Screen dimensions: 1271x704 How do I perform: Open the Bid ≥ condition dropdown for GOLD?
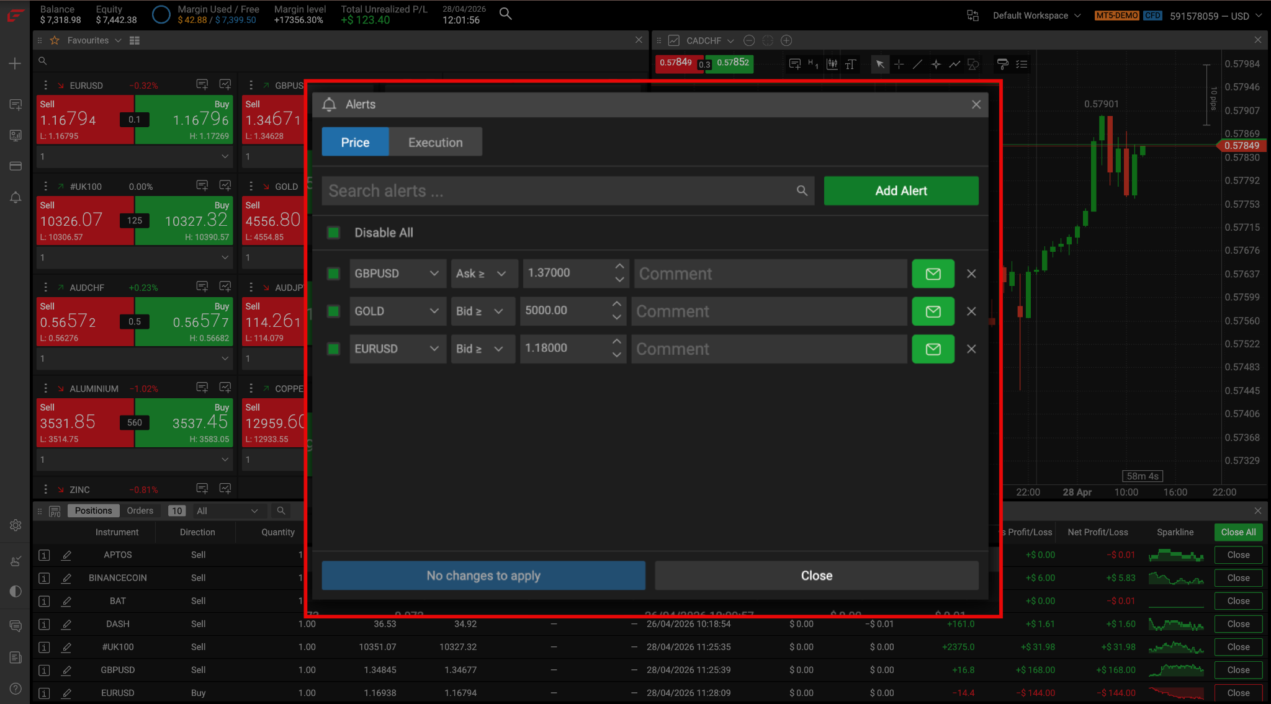[x=483, y=311]
